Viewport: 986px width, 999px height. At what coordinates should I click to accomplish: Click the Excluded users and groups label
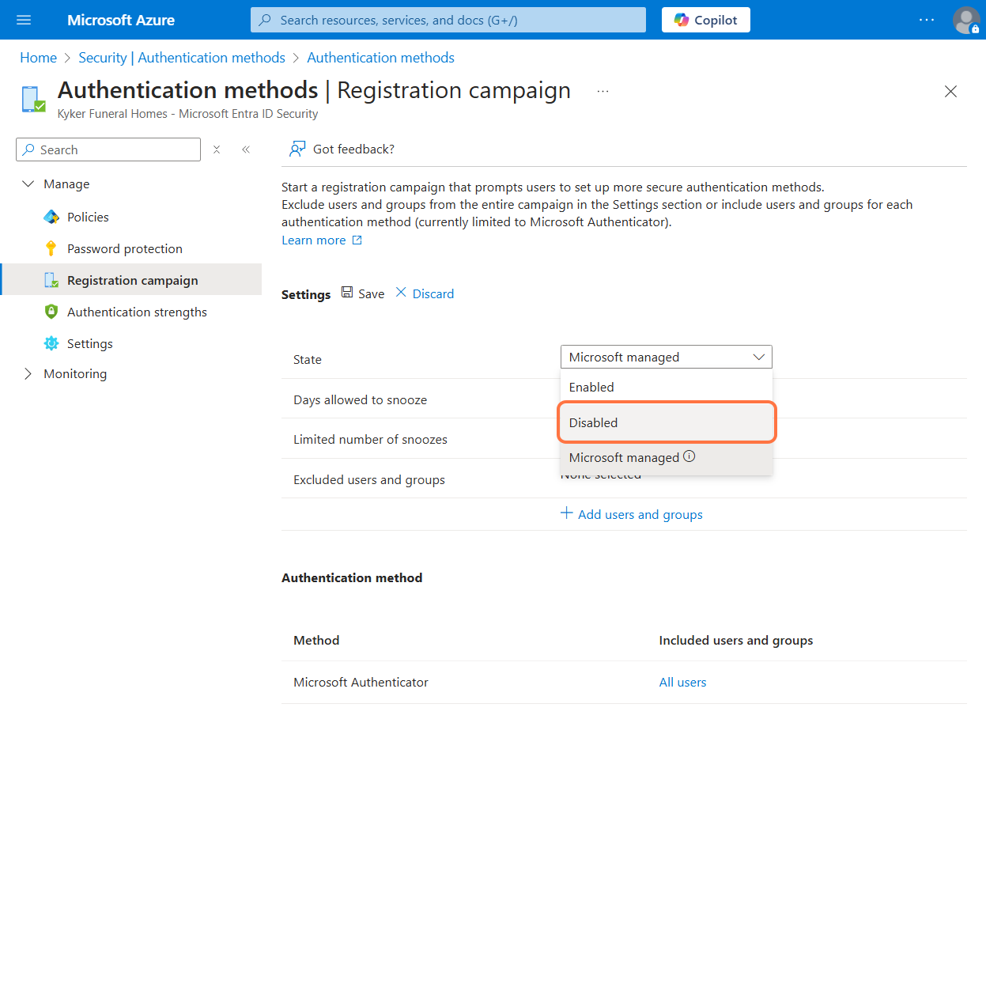pyautogui.click(x=369, y=479)
